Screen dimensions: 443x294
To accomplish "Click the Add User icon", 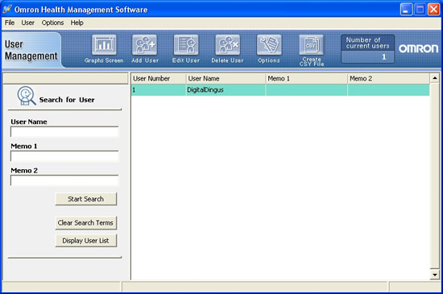I will pos(144,45).
